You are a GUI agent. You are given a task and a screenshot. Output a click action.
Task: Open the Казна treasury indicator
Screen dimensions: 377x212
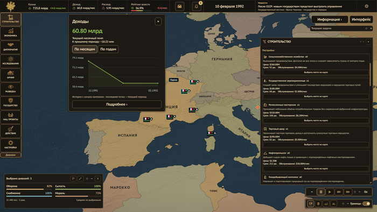click(x=47, y=6)
